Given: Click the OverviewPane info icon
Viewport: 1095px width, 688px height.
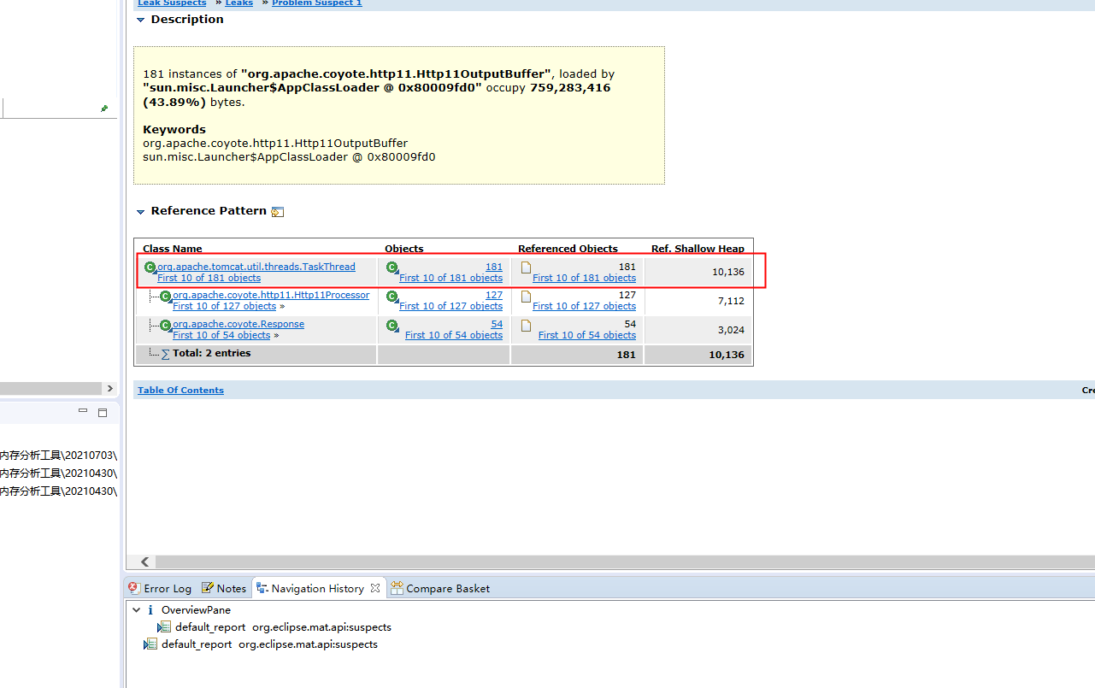Looking at the screenshot, I should tap(150, 609).
